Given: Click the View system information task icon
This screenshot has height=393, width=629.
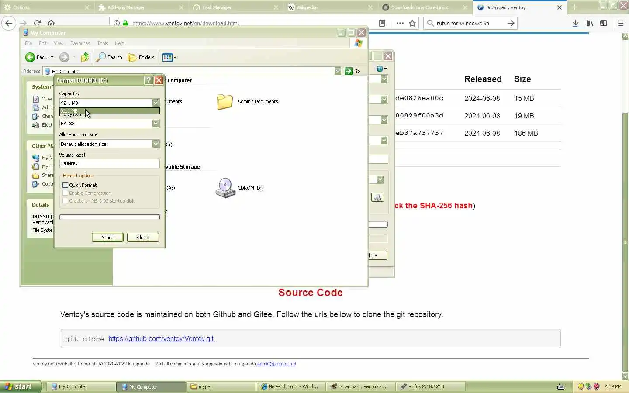Looking at the screenshot, I should click(x=36, y=99).
